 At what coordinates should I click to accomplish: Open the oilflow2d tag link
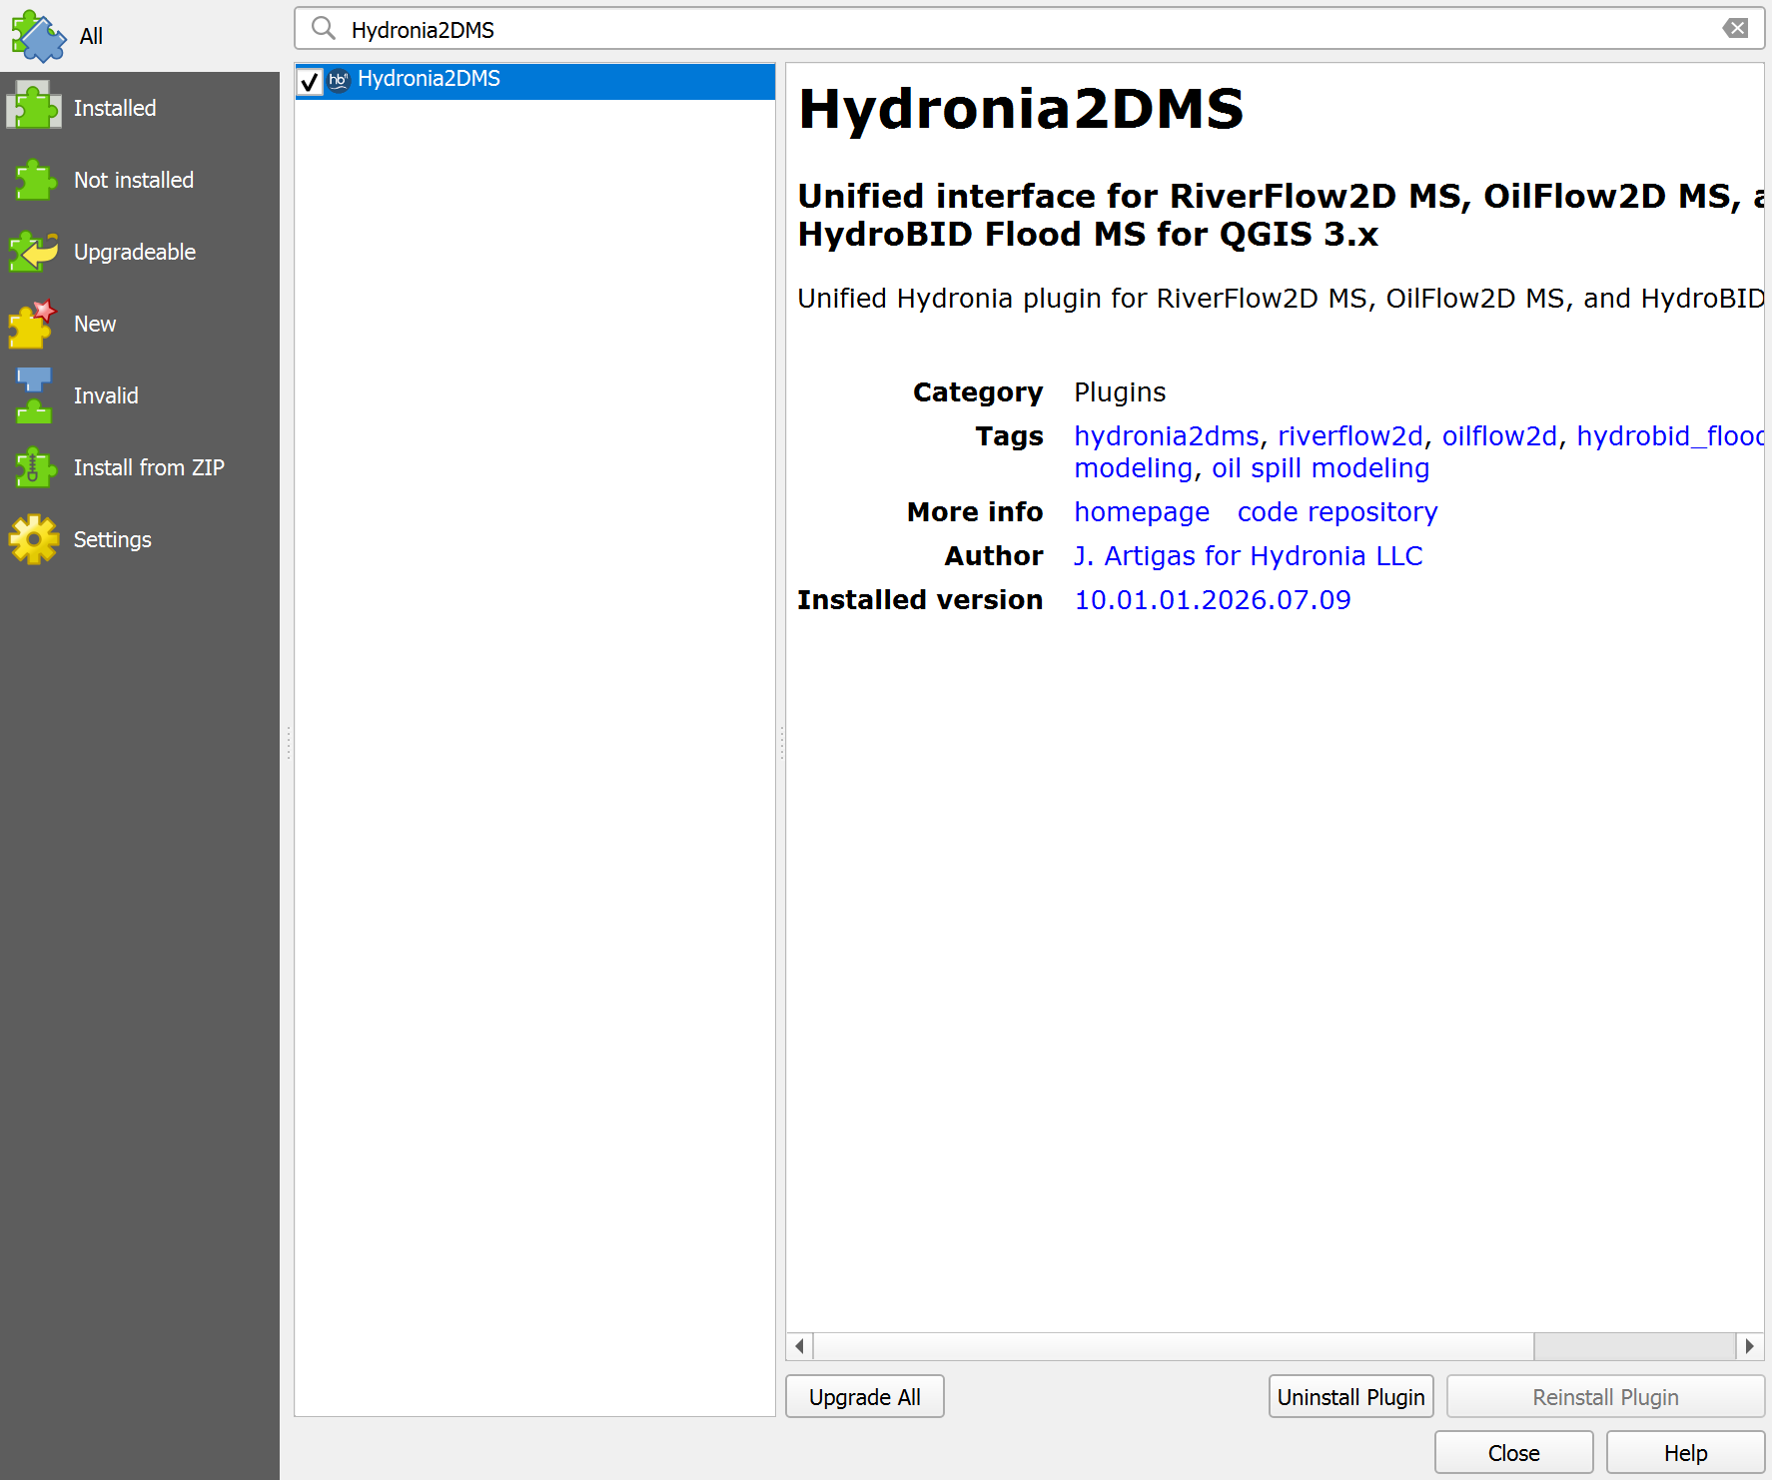(1499, 436)
